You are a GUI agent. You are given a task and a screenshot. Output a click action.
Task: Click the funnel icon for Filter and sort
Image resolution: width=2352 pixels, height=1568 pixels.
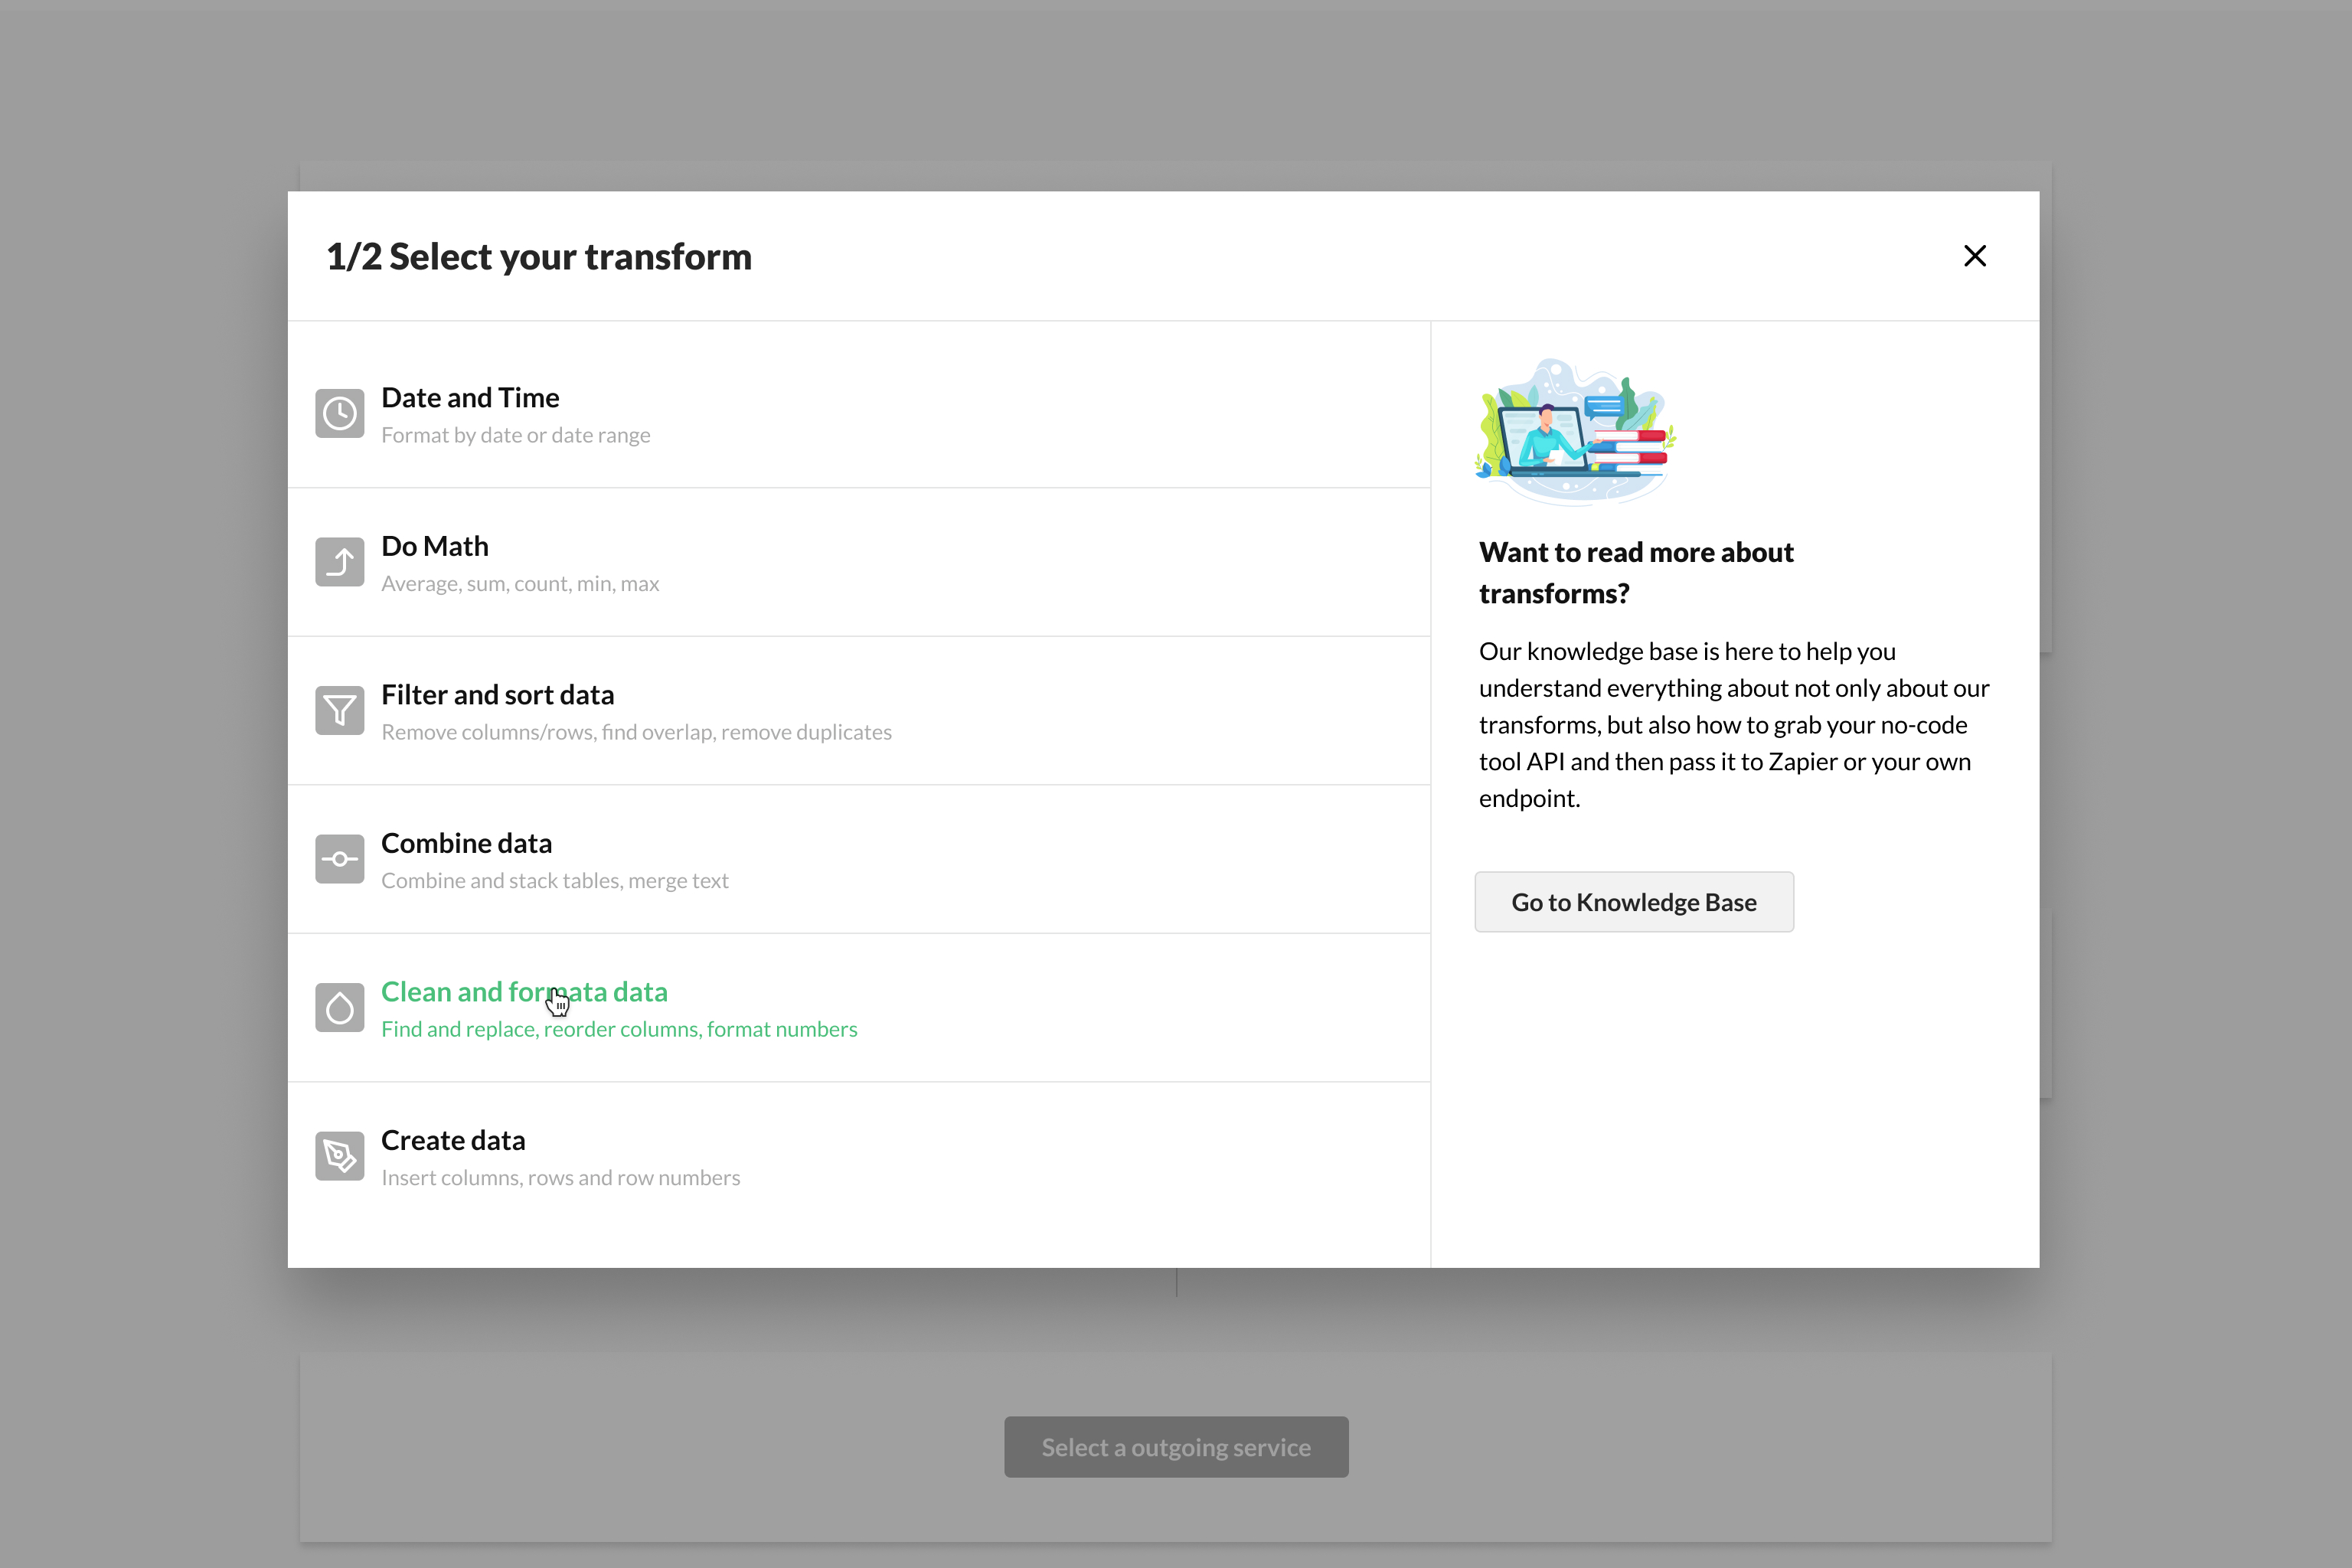(x=339, y=710)
